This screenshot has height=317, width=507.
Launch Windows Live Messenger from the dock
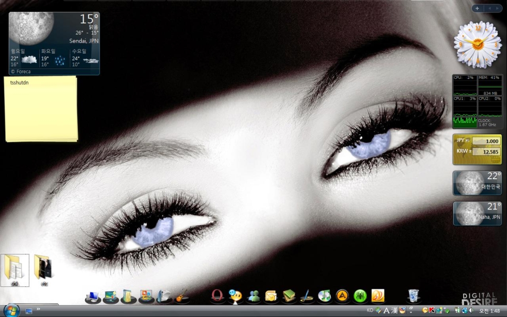[x=253, y=296]
